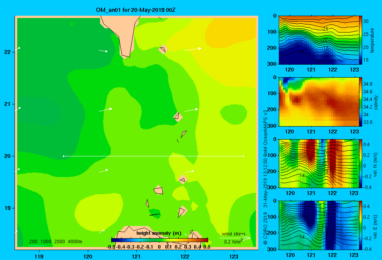Click the 'vel. N (m/s)' axis label

click(376, 165)
